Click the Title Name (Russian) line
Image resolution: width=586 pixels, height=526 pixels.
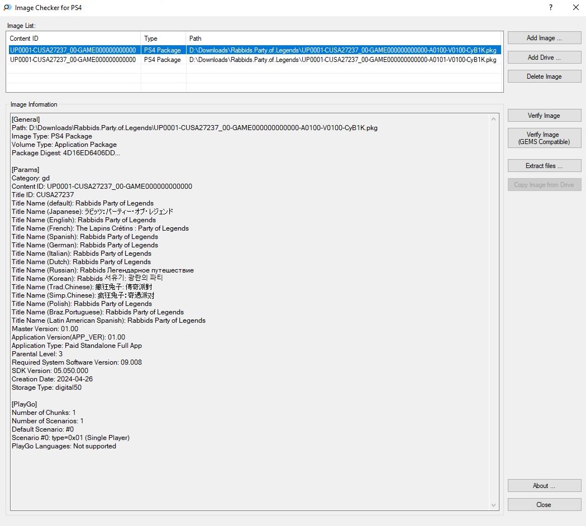103,270
